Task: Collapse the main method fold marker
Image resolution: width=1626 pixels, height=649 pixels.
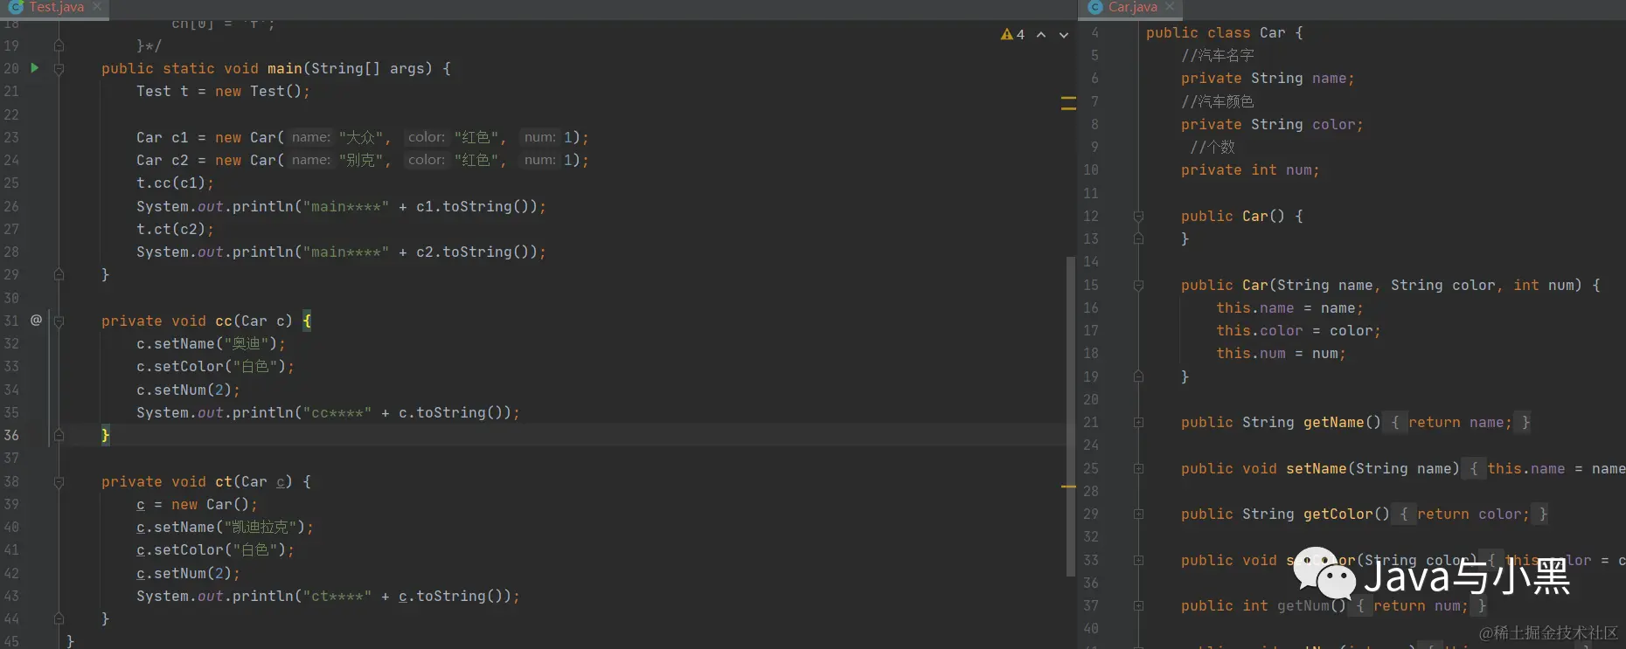Action: click(59, 68)
